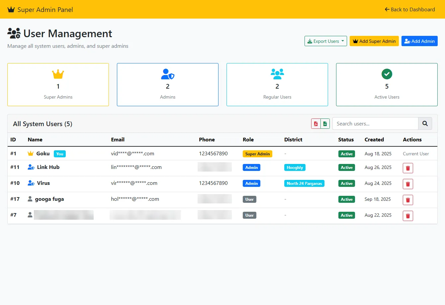
Task: Click the Hooghly district badge
Action: coord(295,168)
